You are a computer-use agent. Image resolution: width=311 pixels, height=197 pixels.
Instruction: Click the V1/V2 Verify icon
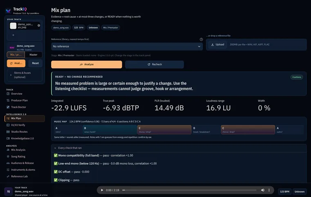pos(8,125)
